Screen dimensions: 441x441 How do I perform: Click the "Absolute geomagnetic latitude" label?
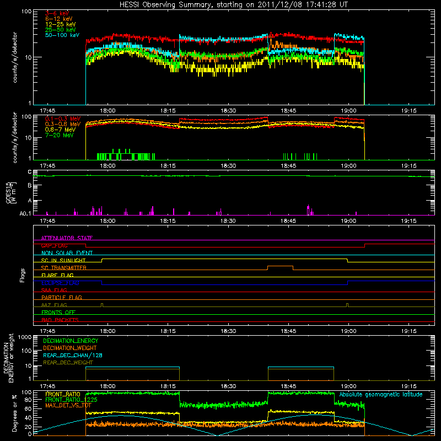coord(381,394)
